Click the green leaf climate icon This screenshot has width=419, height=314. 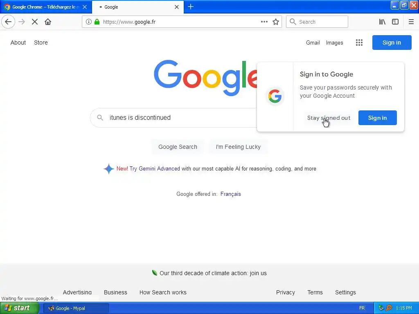click(x=155, y=273)
